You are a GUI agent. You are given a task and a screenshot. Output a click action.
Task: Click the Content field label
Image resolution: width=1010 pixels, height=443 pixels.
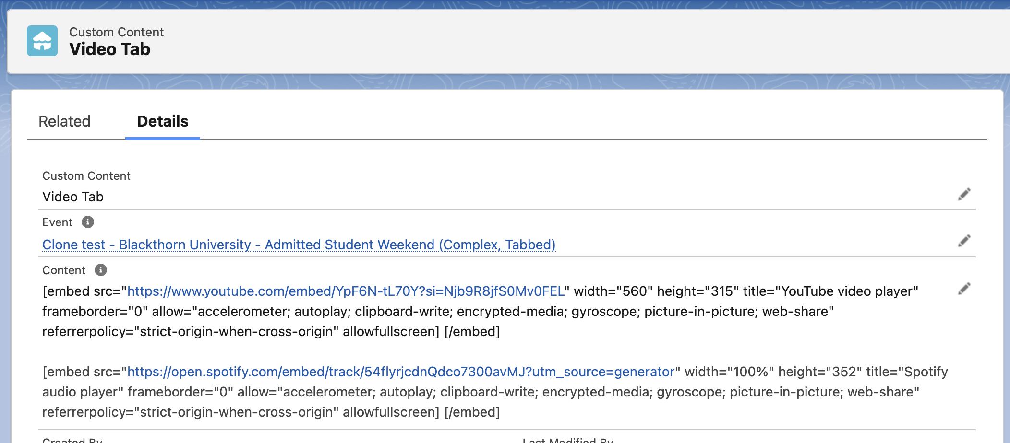coord(64,270)
